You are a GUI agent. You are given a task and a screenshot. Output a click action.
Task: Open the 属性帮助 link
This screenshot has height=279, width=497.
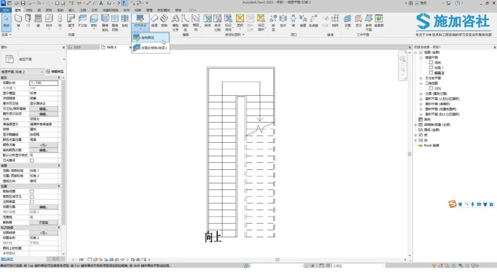coord(7,259)
